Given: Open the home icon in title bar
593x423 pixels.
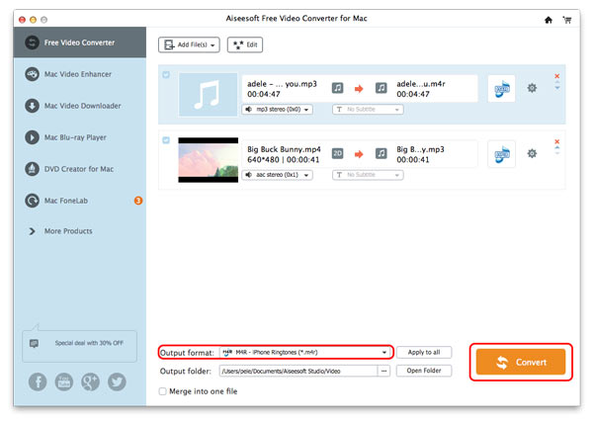Looking at the screenshot, I should [x=549, y=20].
